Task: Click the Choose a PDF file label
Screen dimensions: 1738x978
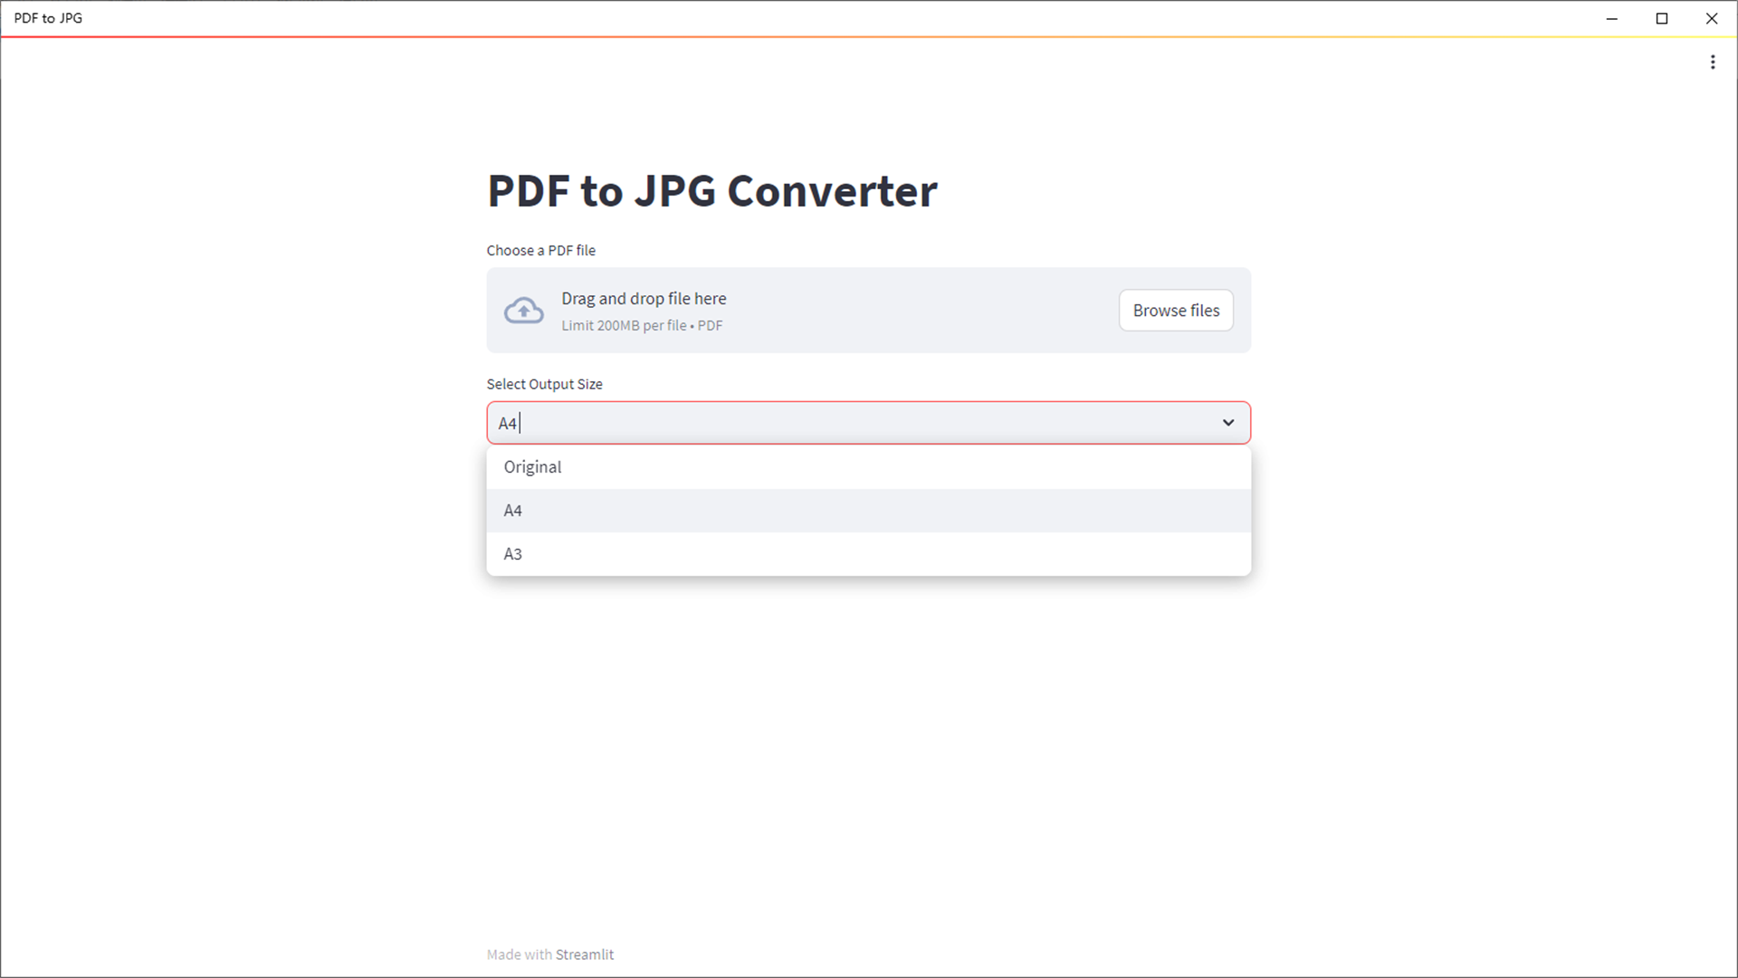Action: tap(540, 250)
